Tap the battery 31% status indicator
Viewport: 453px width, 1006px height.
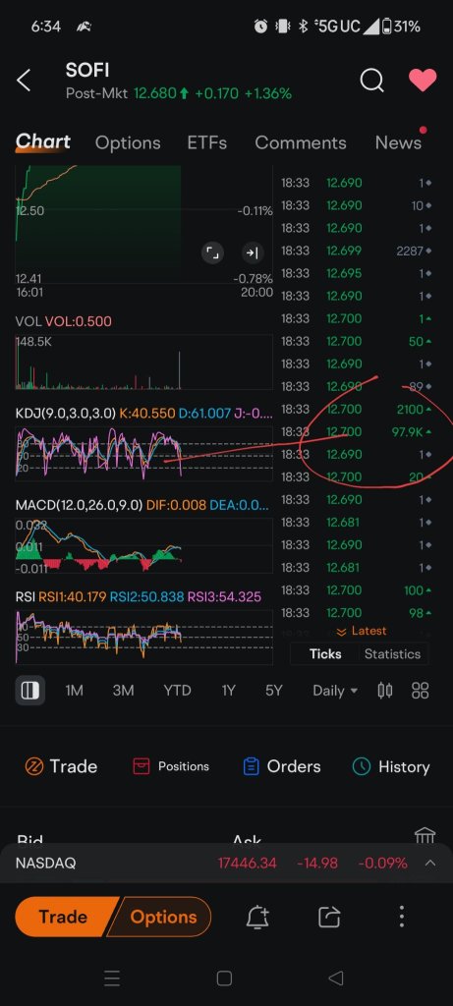click(x=401, y=27)
